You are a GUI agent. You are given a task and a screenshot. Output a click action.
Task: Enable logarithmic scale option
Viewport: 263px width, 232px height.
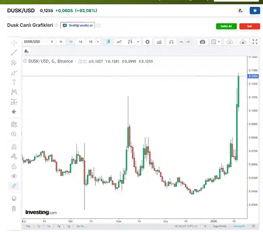tap(219, 226)
